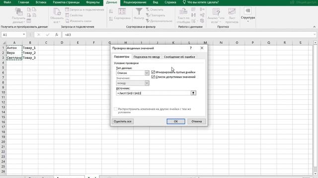
Task: Click the formula bar enter checkmark
Action: pos(48,35)
